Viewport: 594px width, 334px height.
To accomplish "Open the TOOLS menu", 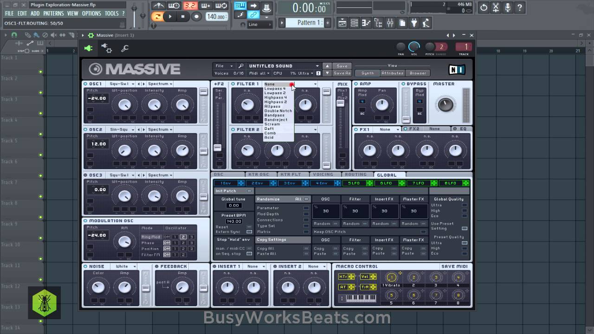I will (x=111, y=13).
